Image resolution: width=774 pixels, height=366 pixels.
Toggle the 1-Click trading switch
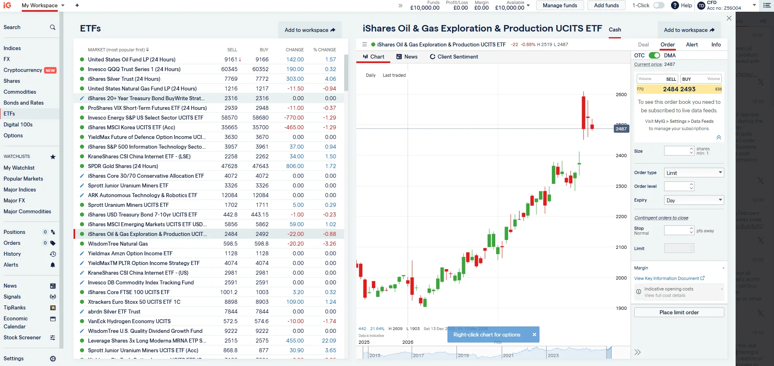[x=659, y=5]
